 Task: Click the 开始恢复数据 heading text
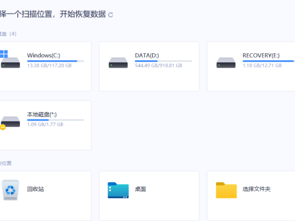click(83, 14)
